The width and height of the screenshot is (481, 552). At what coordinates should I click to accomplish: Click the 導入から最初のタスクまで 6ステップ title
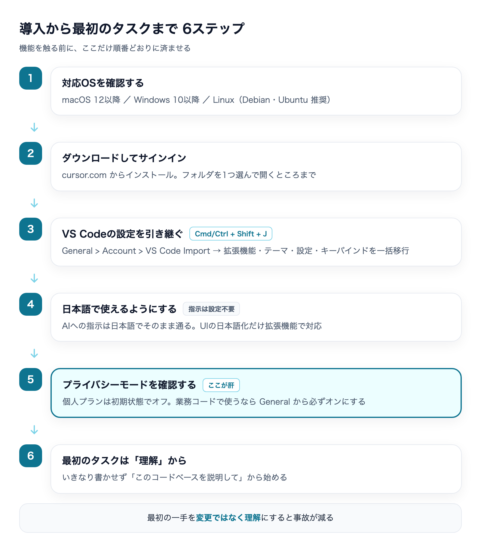point(132,29)
